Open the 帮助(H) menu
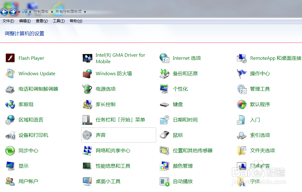Viewport: 302px width, 192px height. coord(76,21)
